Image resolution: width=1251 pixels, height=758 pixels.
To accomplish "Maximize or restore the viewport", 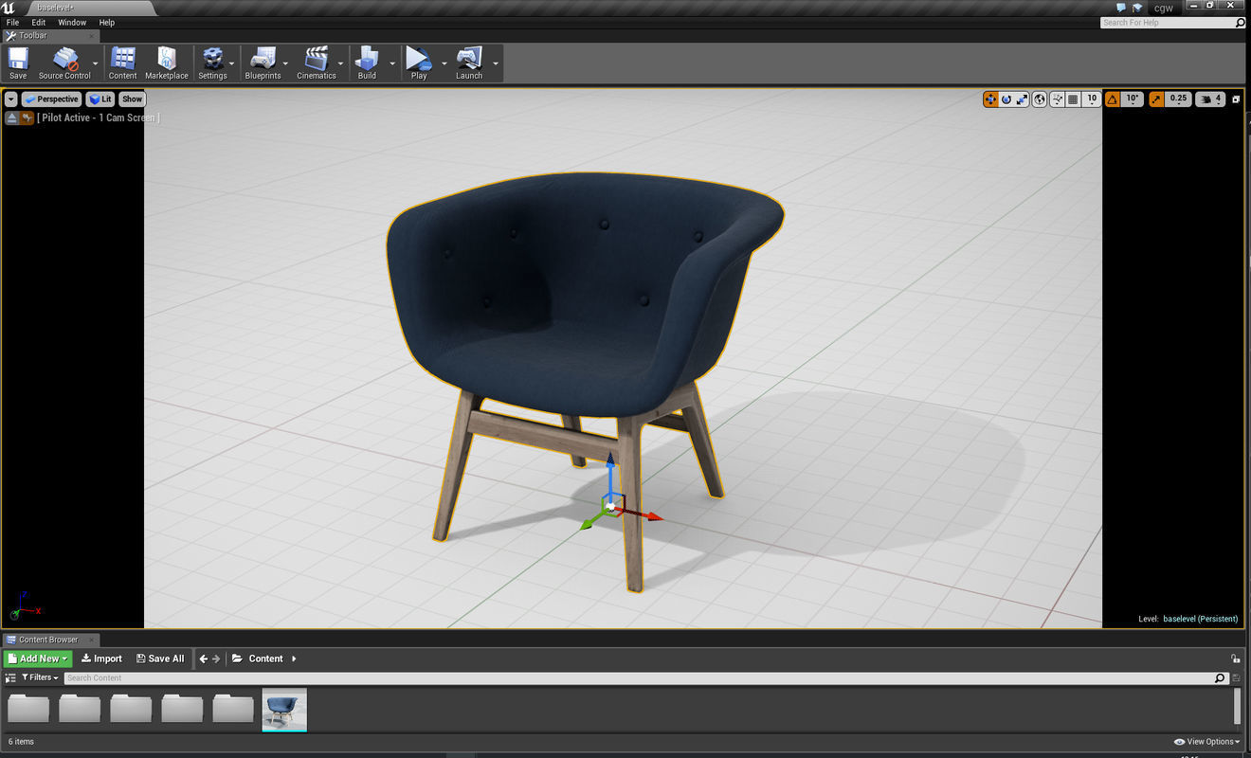I will [x=1236, y=99].
